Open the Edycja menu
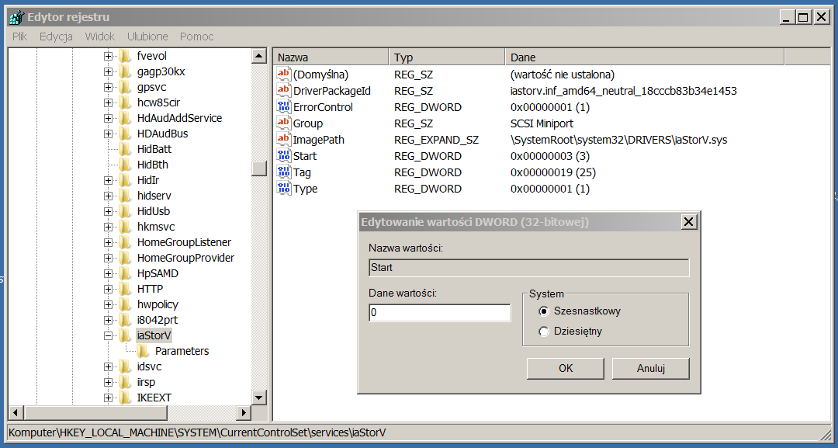Screen dimensions: 838x448 coord(56,36)
